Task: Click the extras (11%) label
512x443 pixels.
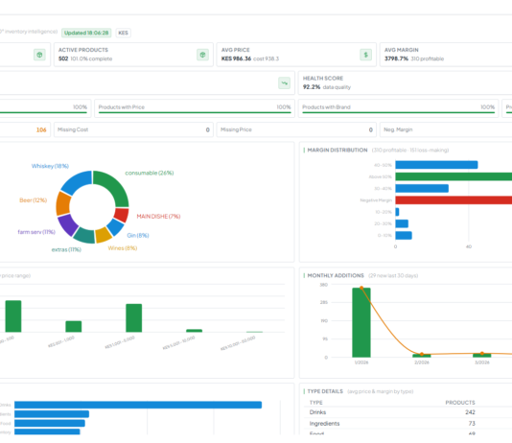Action: (66, 249)
